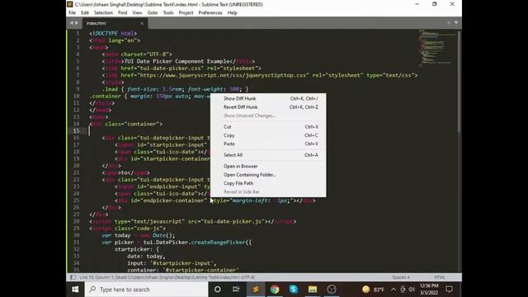Open the Find menu
Image resolution: width=528 pixels, height=297 pixels.
tap(123, 13)
